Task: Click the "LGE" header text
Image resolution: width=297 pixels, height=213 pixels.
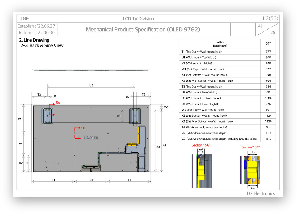Action: [25, 18]
